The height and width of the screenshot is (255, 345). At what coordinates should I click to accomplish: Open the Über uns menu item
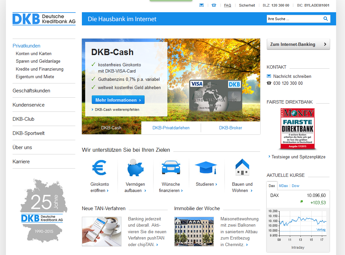22,147
